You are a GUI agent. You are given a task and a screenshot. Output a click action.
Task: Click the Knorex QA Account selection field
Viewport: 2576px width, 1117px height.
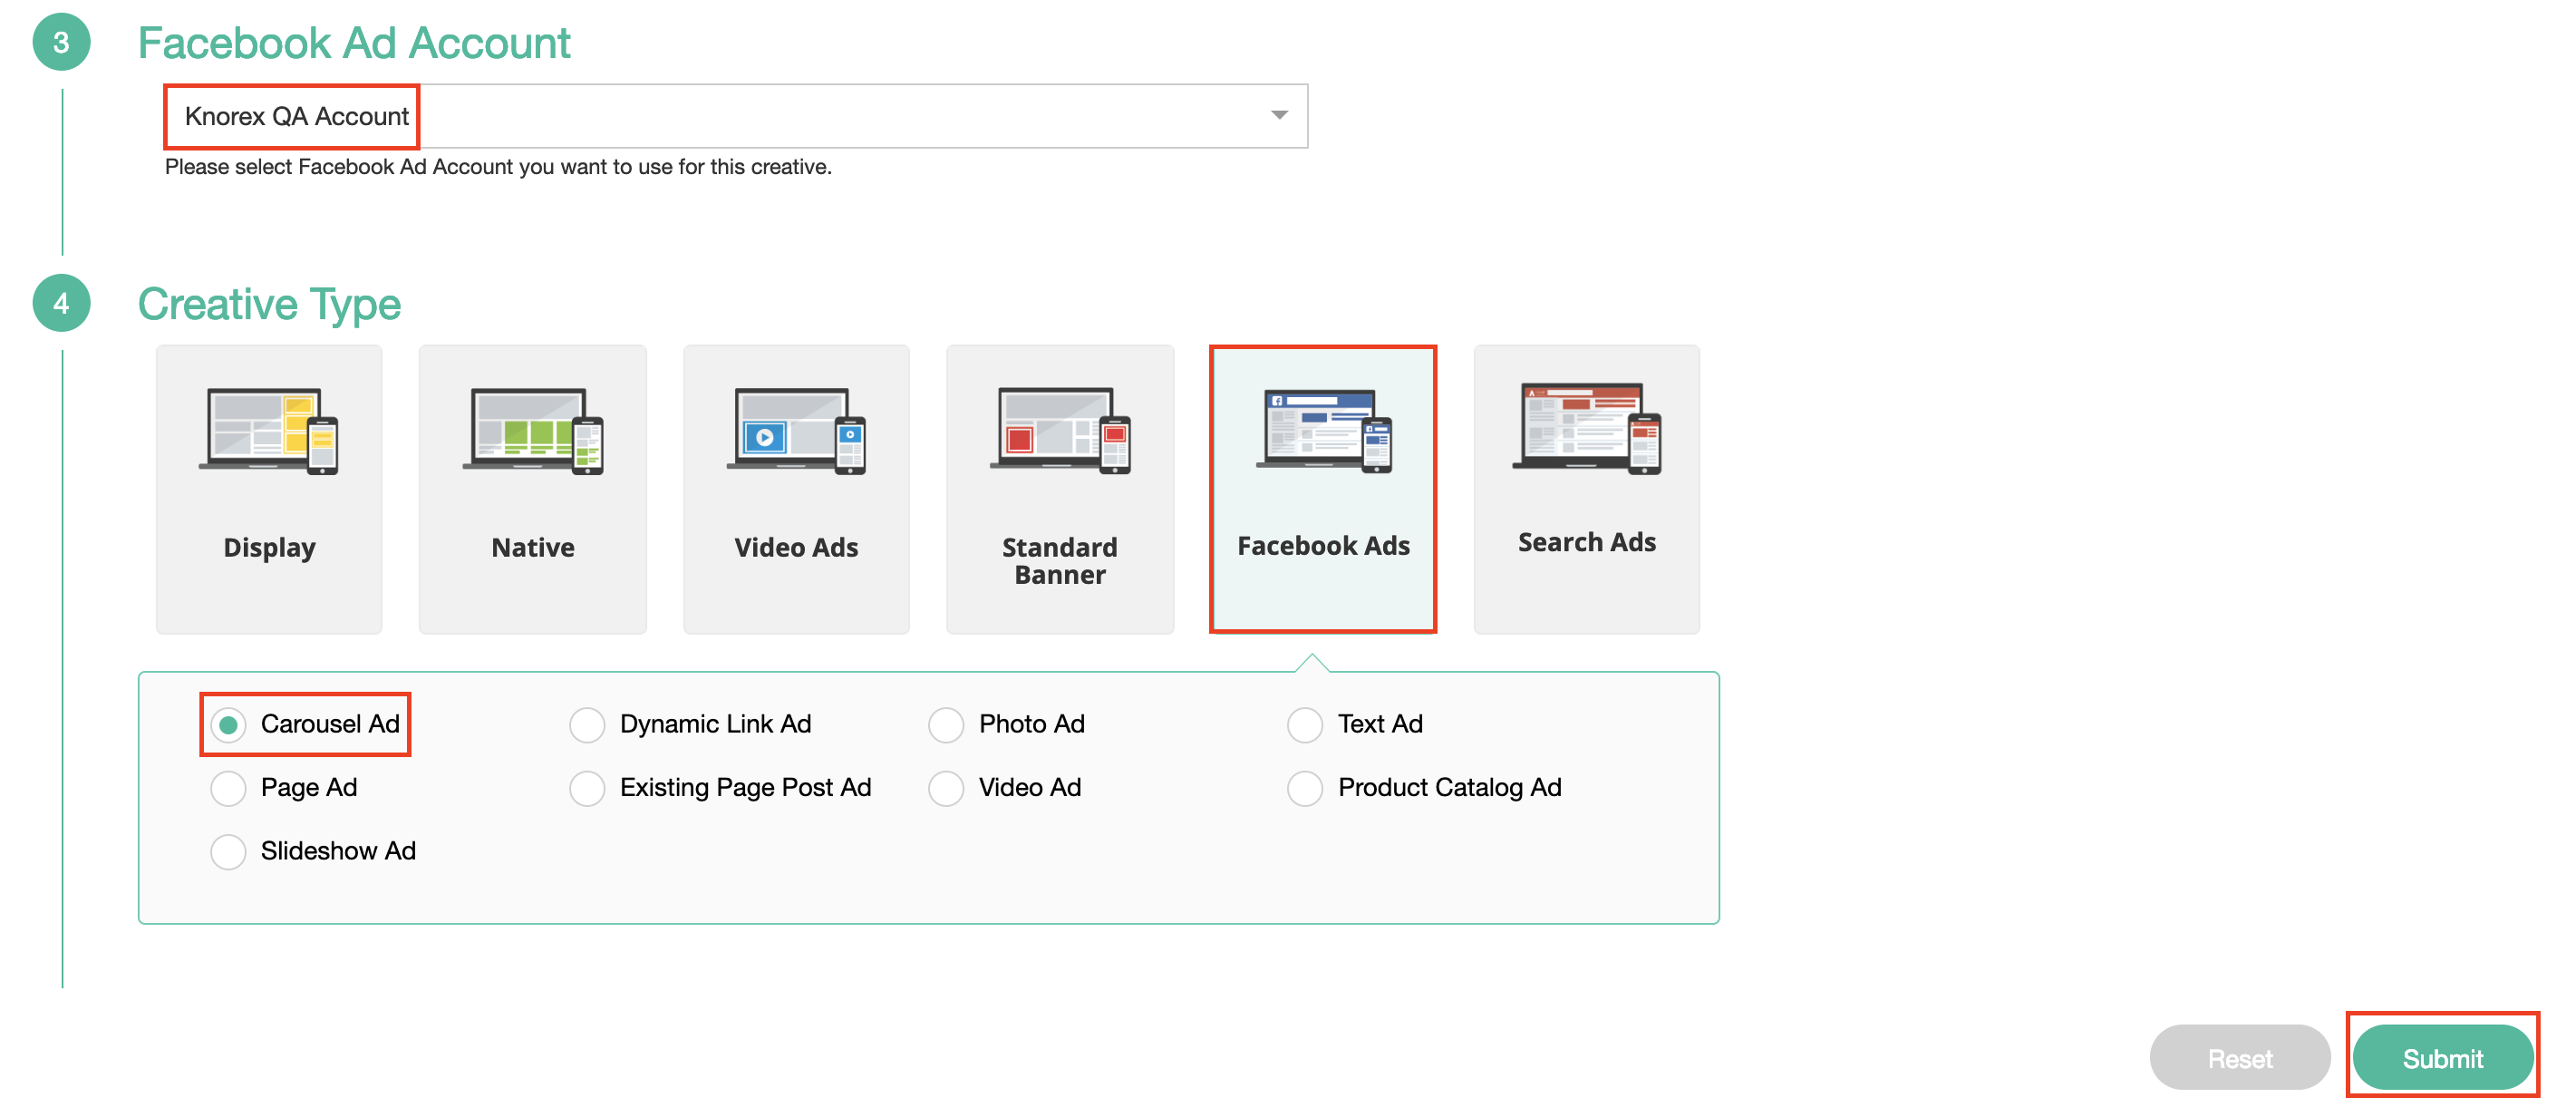point(736,116)
